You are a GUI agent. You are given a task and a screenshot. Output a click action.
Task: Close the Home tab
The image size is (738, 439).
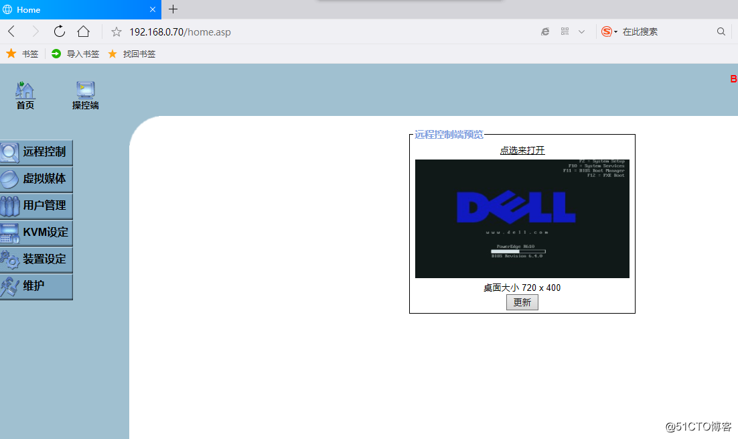(x=153, y=9)
